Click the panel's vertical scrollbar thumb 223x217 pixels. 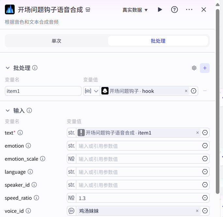point(217,101)
